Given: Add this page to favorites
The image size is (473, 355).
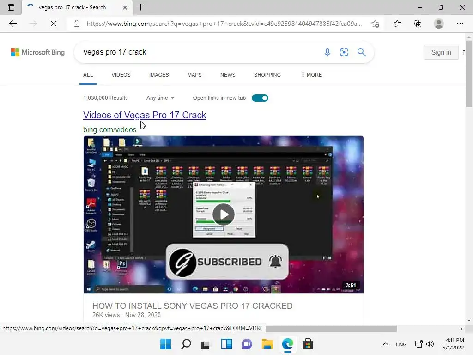Looking at the screenshot, I should click(375, 24).
